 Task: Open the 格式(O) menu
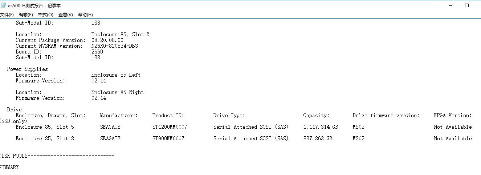click(x=46, y=15)
